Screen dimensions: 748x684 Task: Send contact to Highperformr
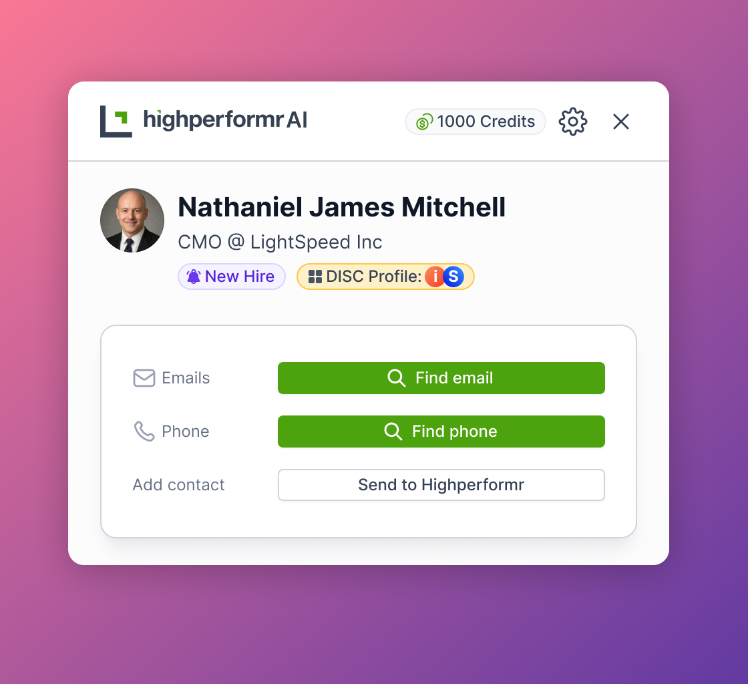(x=441, y=485)
